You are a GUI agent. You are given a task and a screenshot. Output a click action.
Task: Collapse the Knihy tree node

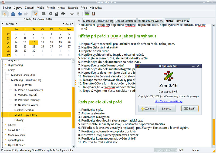[x=5, y=70]
